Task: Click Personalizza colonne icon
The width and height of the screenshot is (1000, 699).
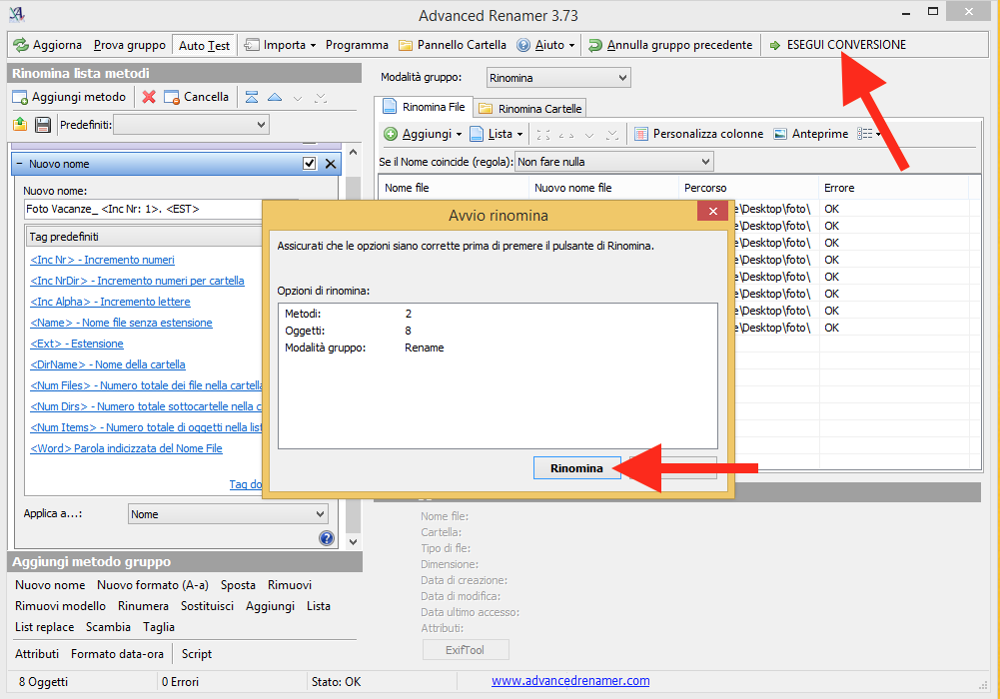Action: 699,134
